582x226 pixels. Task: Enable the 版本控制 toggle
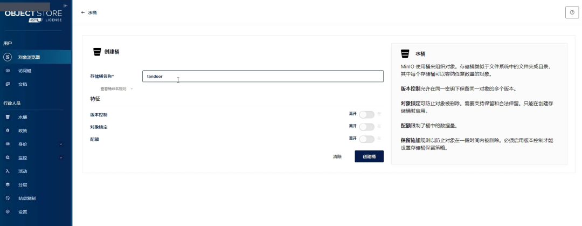coord(366,114)
